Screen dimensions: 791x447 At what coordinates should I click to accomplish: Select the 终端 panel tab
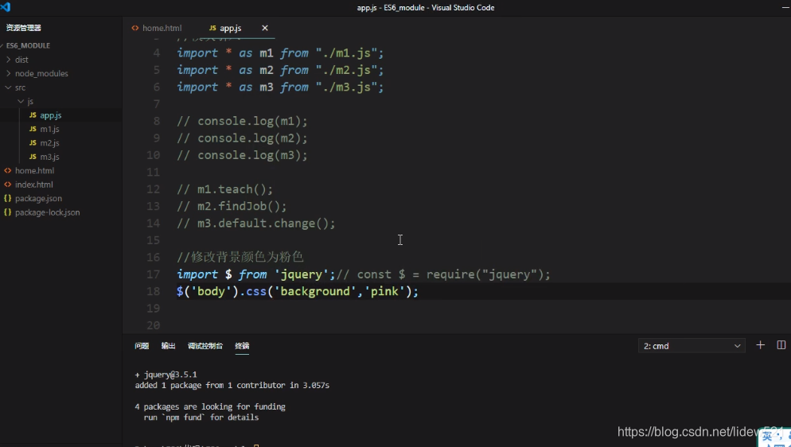[x=242, y=346]
